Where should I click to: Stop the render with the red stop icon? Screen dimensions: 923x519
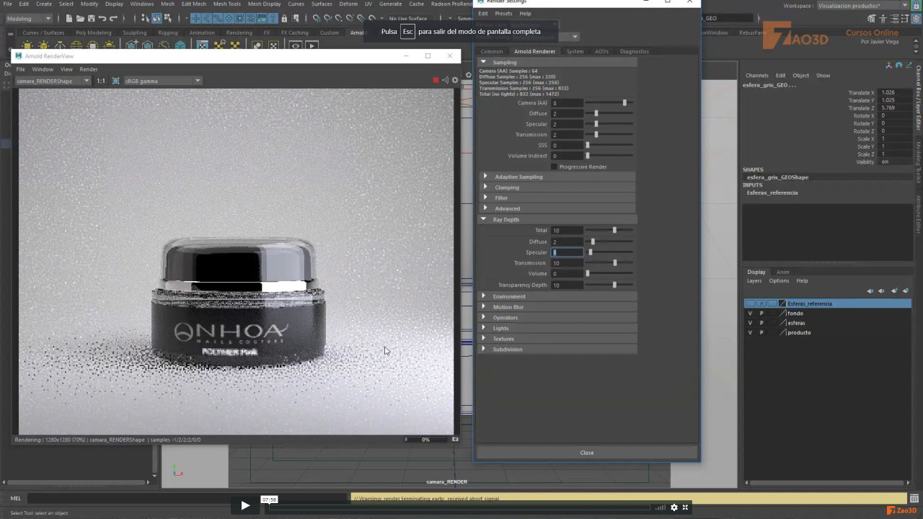click(436, 80)
